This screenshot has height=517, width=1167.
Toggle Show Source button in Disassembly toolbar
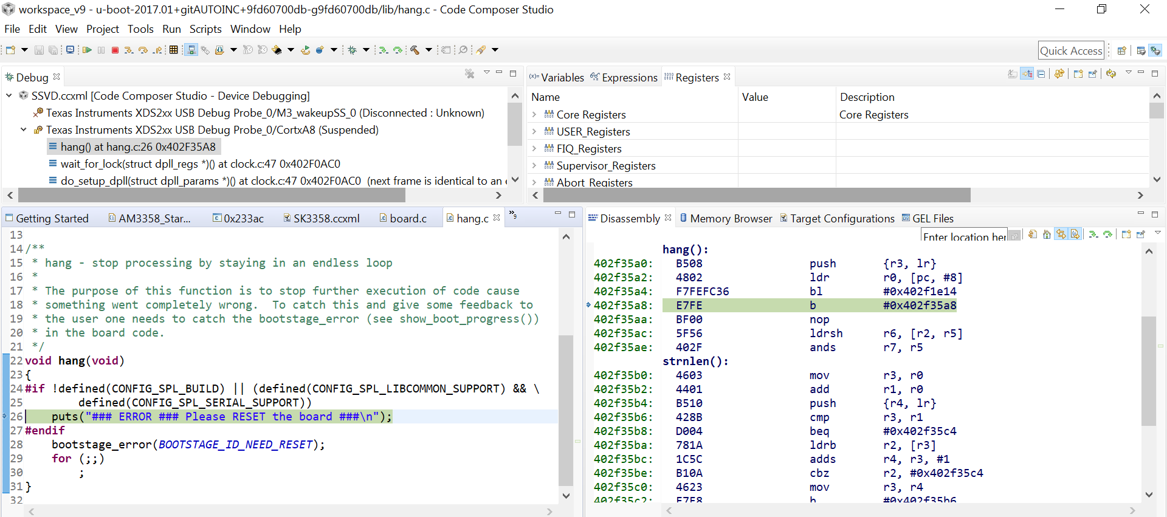click(x=1075, y=234)
